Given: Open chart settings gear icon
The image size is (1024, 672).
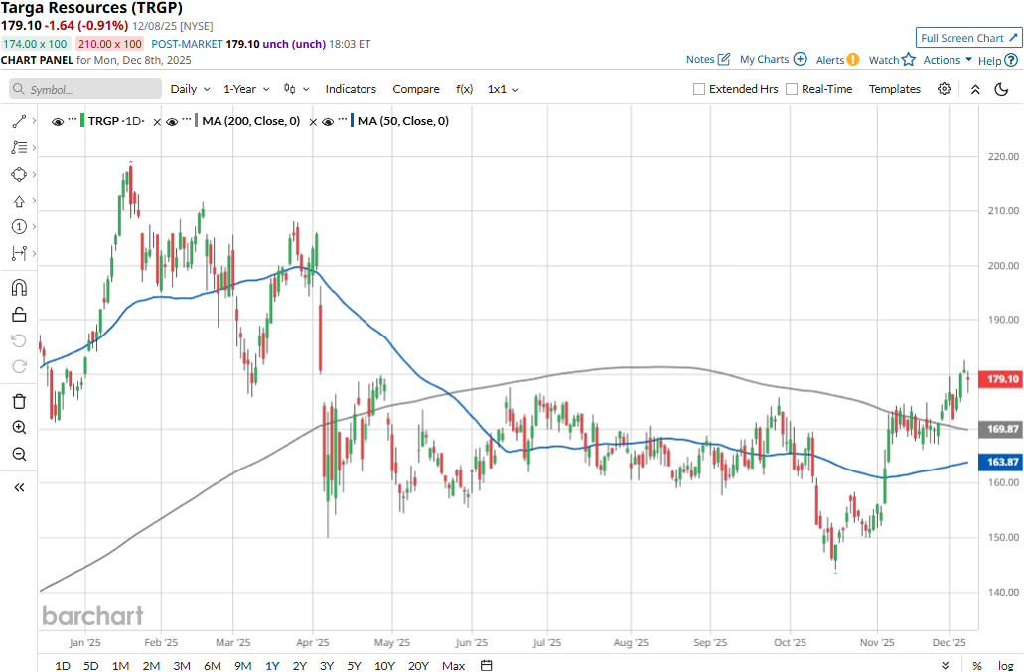Looking at the screenshot, I should tap(944, 89).
